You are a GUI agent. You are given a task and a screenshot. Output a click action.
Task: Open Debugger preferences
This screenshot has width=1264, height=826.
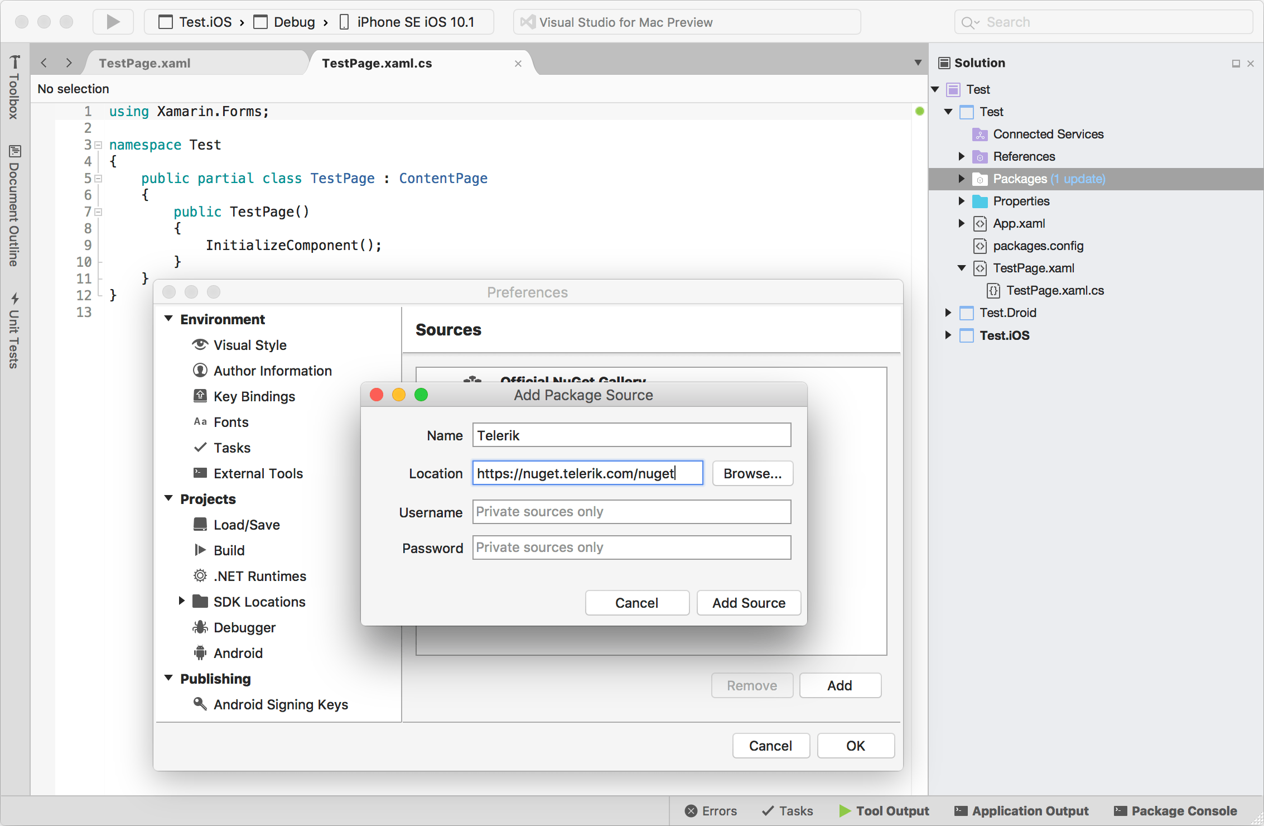coord(234,627)
